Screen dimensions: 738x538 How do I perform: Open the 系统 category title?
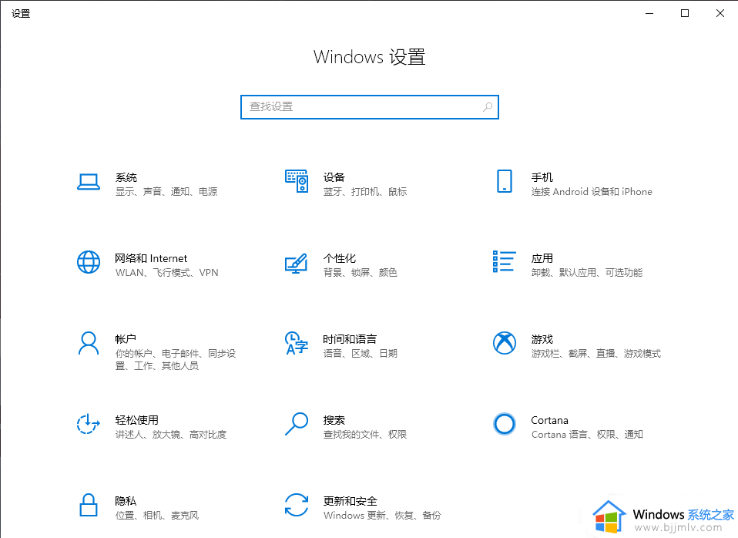126,177
